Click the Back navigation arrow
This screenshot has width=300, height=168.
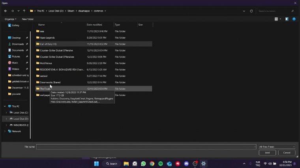tap(5, 11)
